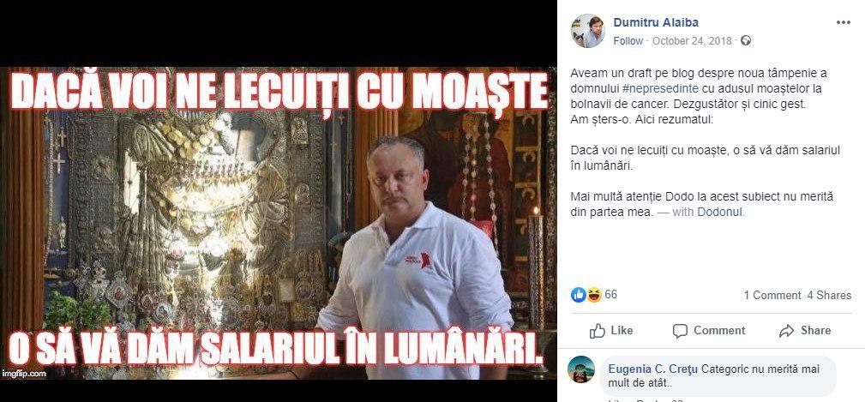This screenshot has height=402, width=865.
Task: Open the three-dot post options menu
Action: 843,22
